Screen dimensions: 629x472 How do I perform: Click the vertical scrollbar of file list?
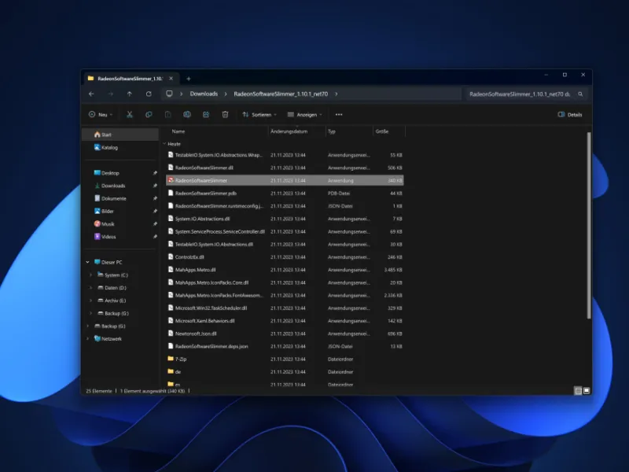588,225
